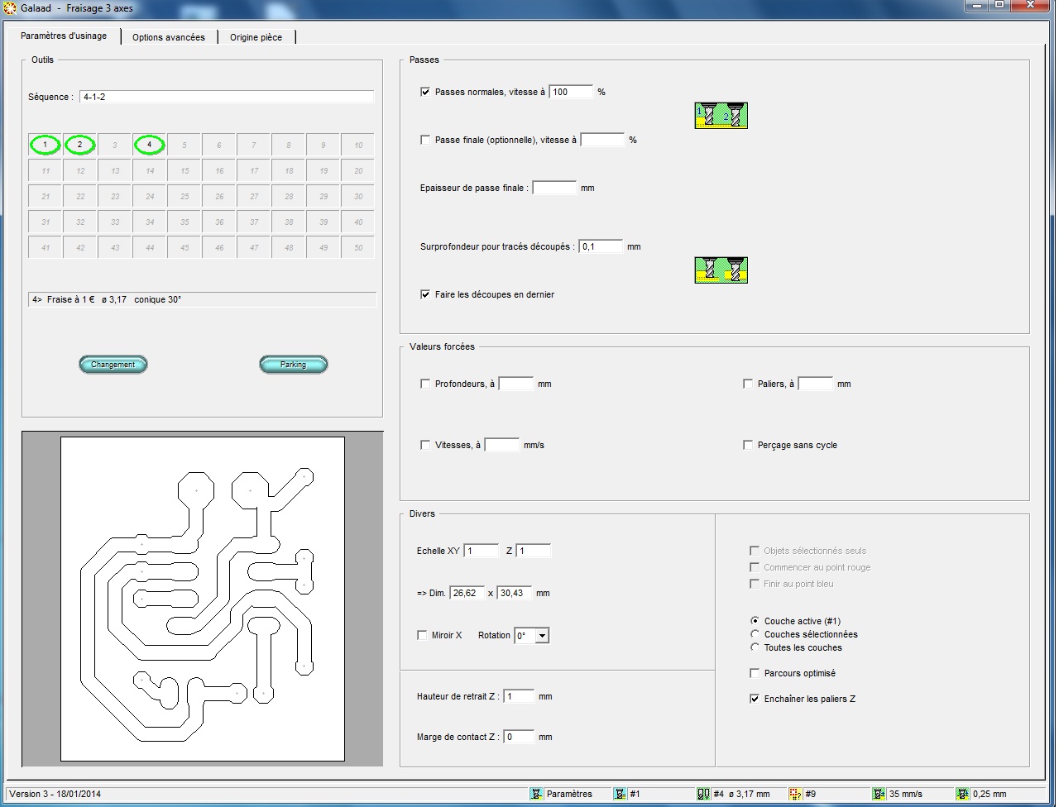Click the PCB toolpath preview thumbnail
Viewport: 1059px width, 807px height.
point(203,599)
